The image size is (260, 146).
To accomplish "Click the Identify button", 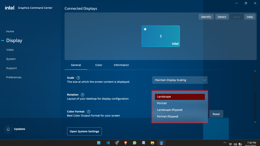I will [x=206, y=17].
